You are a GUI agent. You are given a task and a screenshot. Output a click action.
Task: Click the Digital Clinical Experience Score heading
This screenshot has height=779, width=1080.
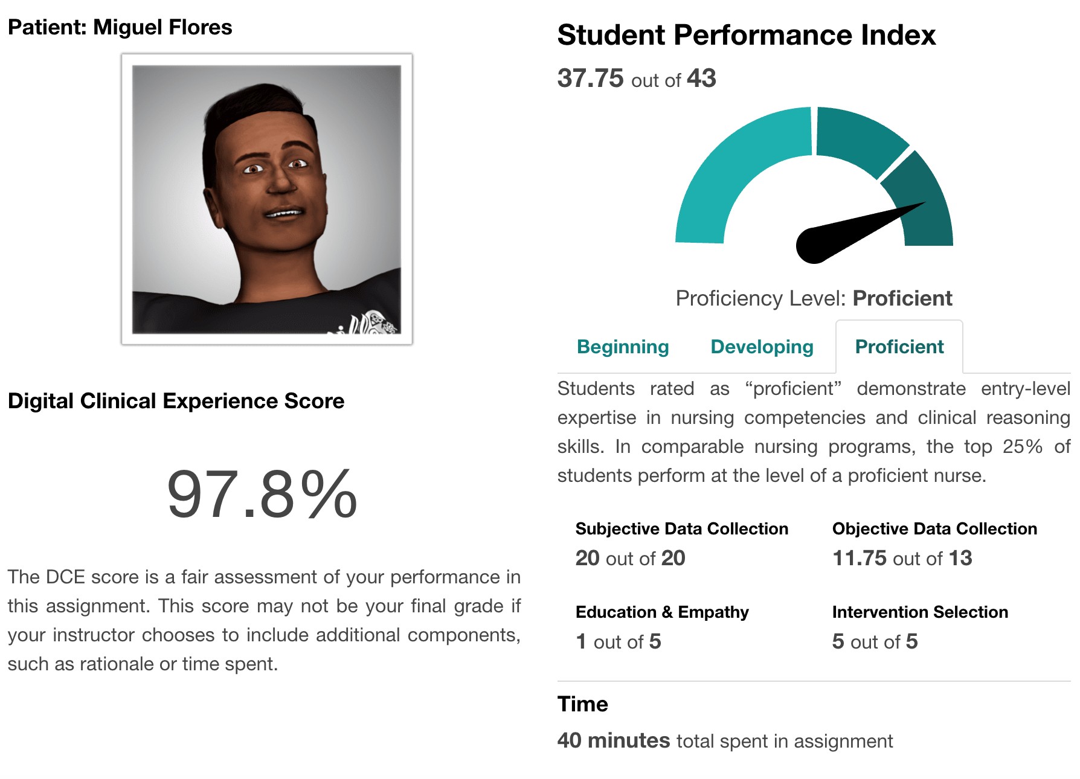click(176, 401)
